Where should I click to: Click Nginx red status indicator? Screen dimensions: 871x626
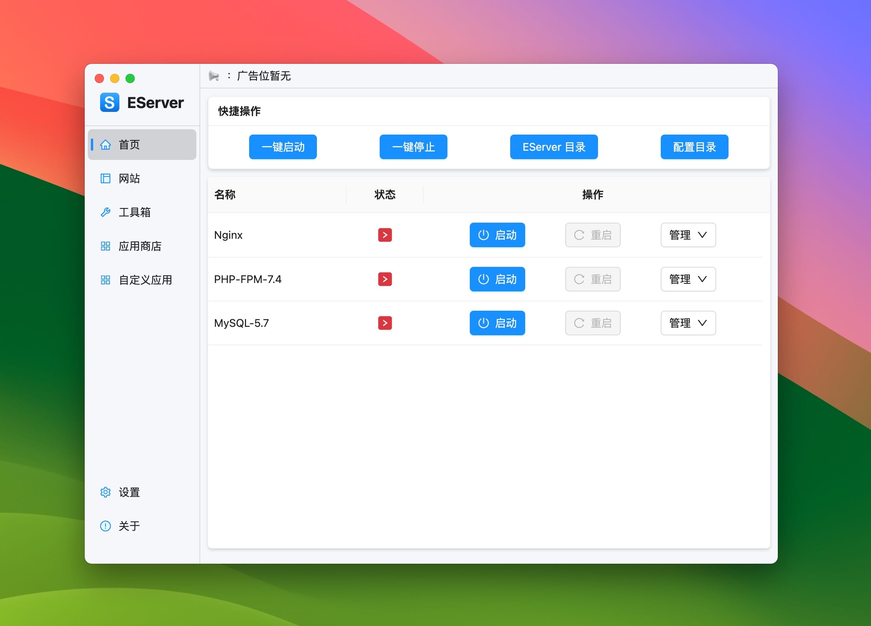click(x=384, y=235)
